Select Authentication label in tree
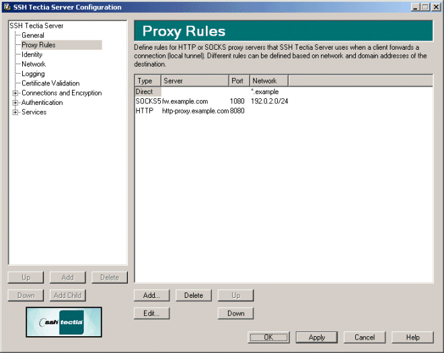 (42, 102)
